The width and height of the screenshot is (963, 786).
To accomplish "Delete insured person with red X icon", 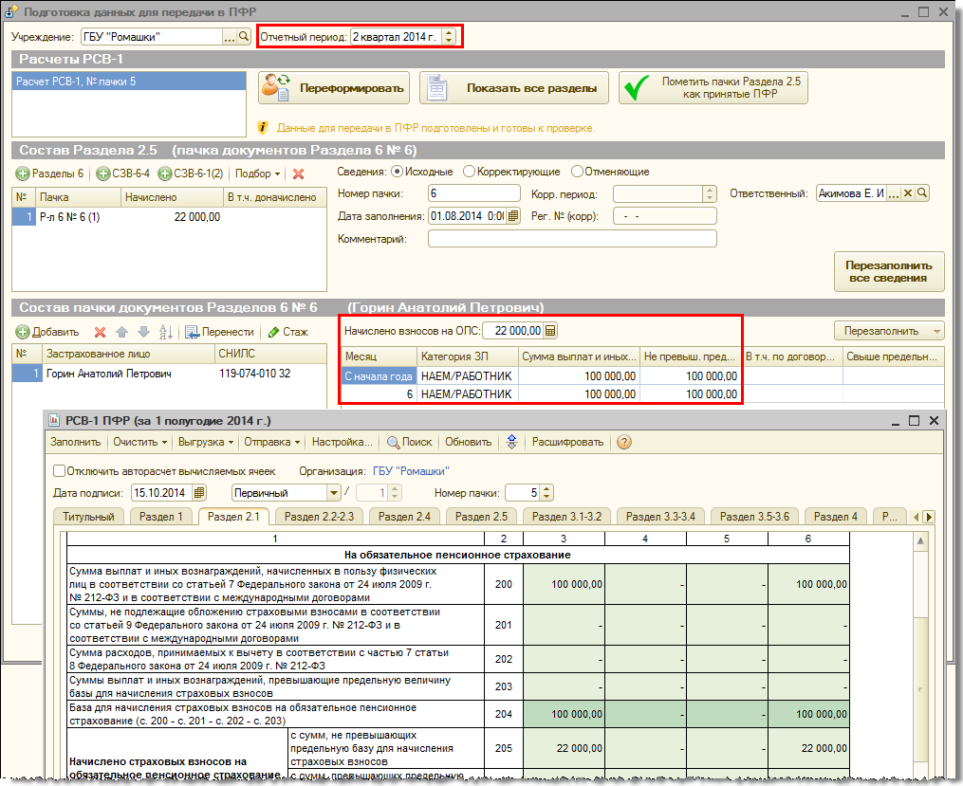I will [100, 332].
